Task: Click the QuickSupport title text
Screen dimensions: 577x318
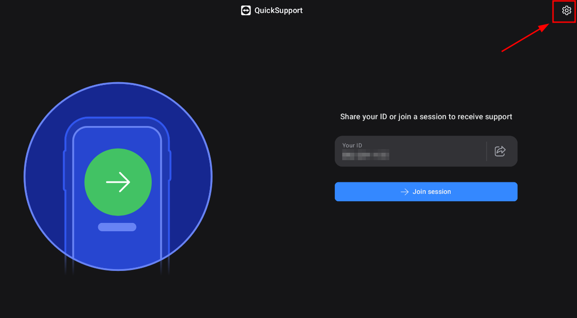Action: tap(278, 11)
